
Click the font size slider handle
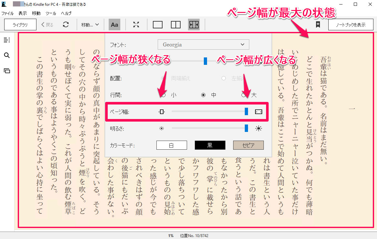tap(205, 61)
